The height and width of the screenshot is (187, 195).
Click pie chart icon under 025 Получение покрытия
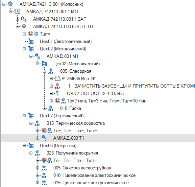[x=44, y=160]
